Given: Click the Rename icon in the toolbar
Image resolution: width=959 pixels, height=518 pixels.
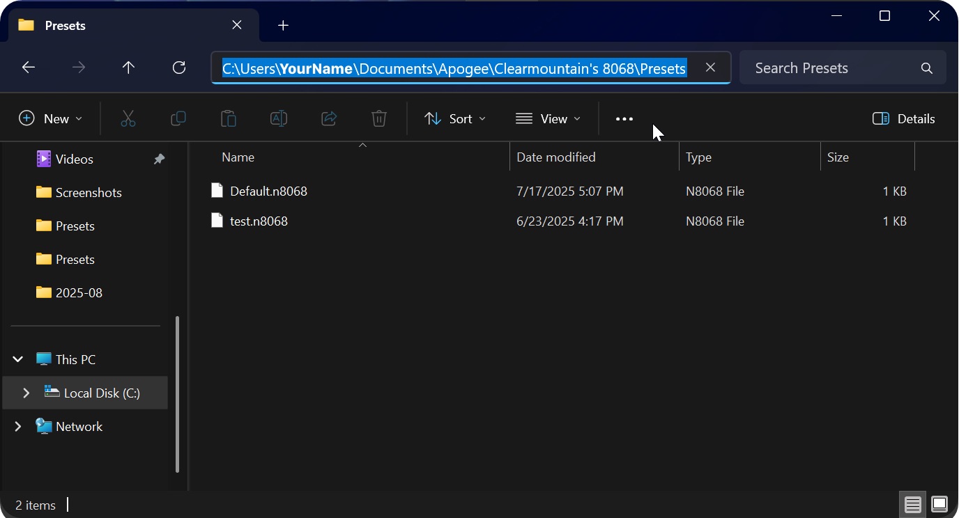Looking at the screenshot, I should [x=279, y=119].
